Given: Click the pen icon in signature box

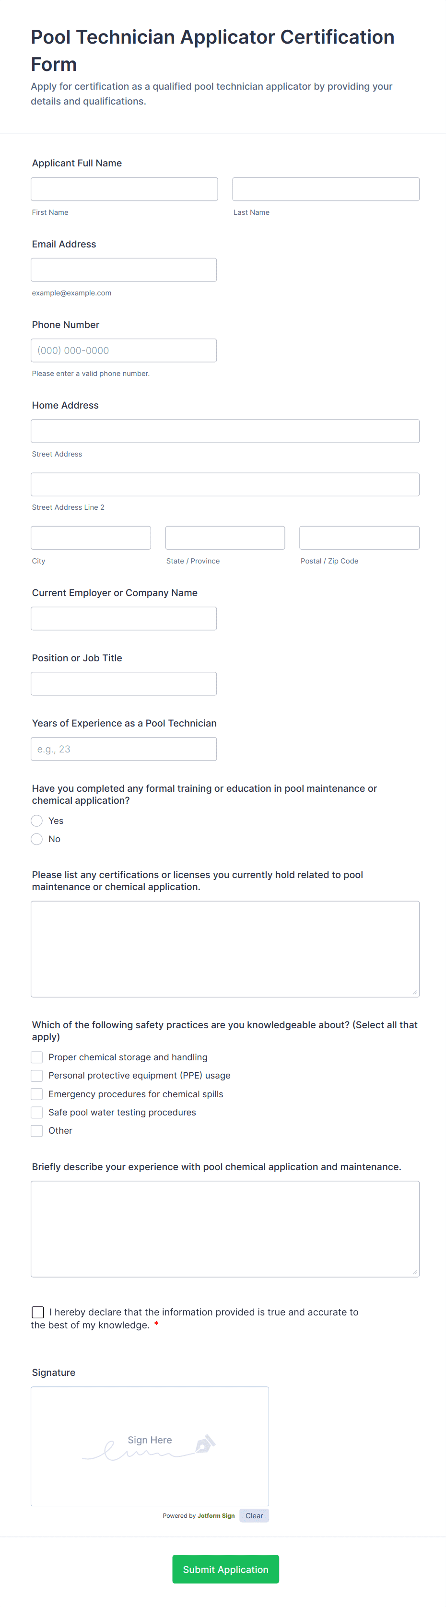Looking at the screenshot, I should point(205,1443).
